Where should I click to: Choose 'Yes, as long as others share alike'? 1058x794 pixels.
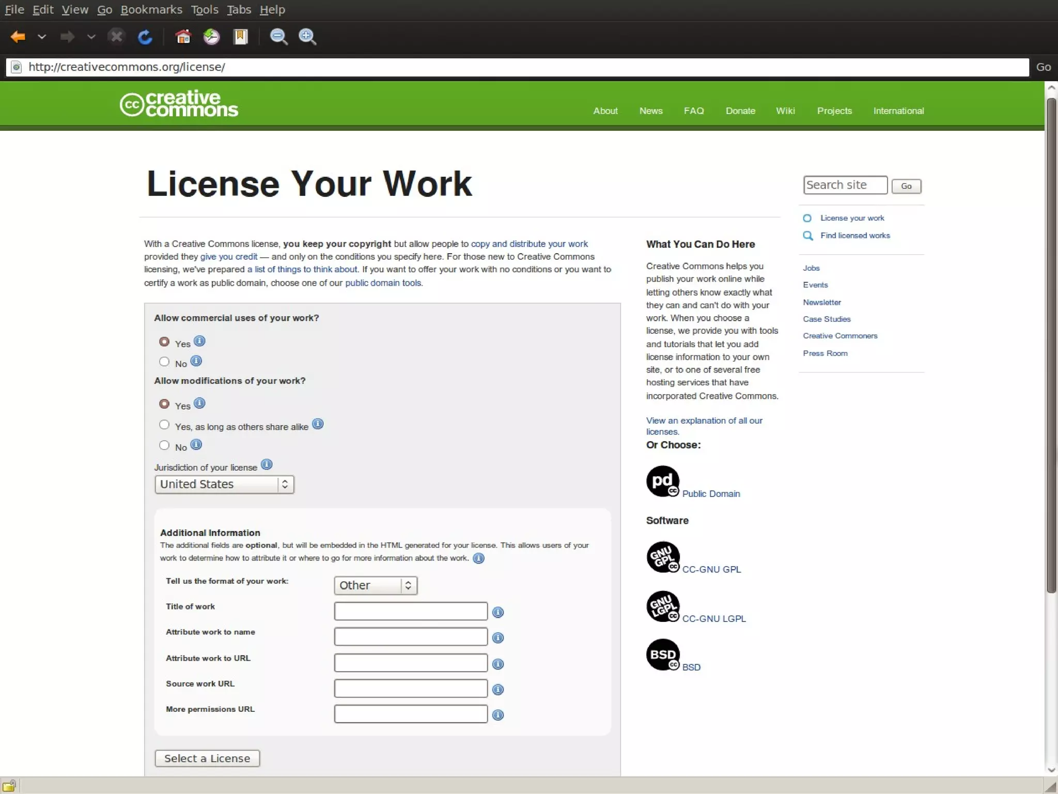pyautogui.click(x=164, y=425)
